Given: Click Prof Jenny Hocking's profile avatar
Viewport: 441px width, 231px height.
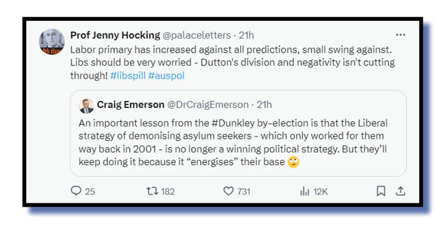Looking at the screenshot, I should (52, 42).
